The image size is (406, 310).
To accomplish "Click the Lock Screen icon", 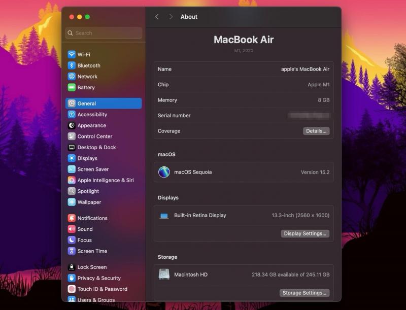I will tap(72, 267).
